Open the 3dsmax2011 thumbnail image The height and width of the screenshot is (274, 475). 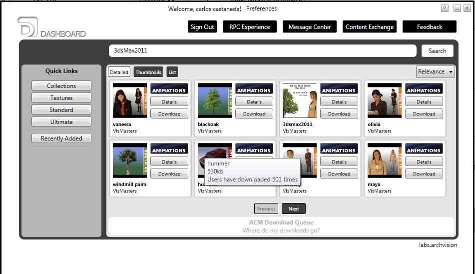click(x=299, y=100)
